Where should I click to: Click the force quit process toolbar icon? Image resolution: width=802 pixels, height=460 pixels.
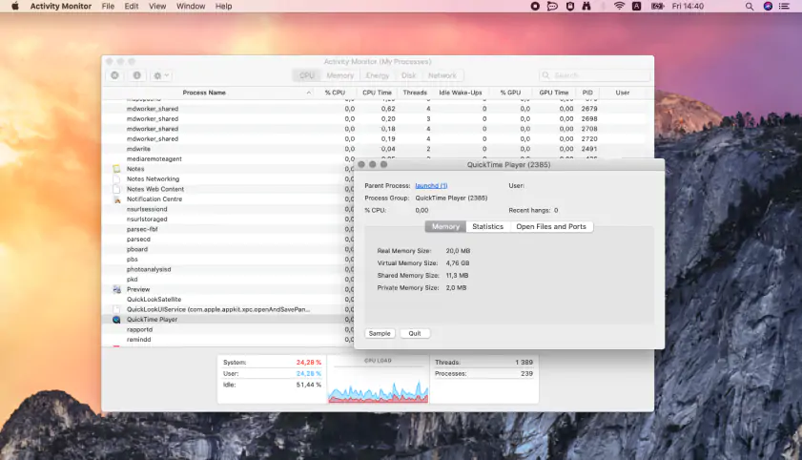pos(115,75)
